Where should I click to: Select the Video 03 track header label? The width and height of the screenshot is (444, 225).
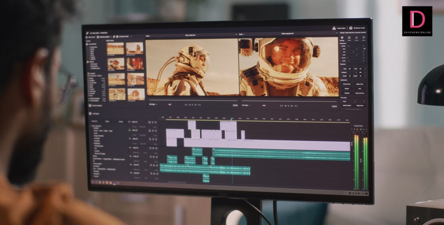click(135, 122)
